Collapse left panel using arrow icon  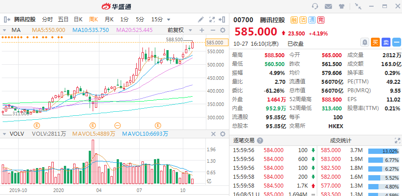tap(7, 20)
